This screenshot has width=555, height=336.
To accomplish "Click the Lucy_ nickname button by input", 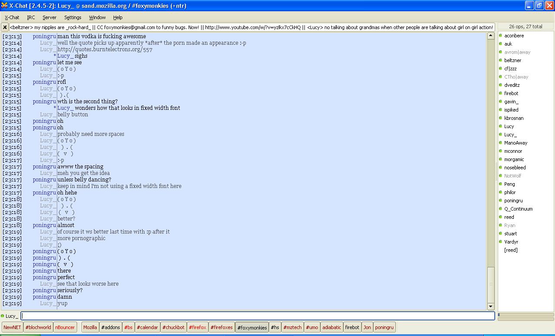I will coord(12,316).
